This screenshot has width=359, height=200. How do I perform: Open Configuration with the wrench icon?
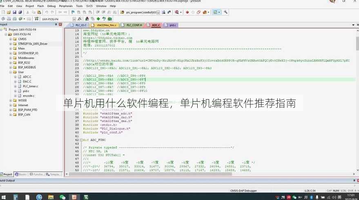click(x=225, y=12)
